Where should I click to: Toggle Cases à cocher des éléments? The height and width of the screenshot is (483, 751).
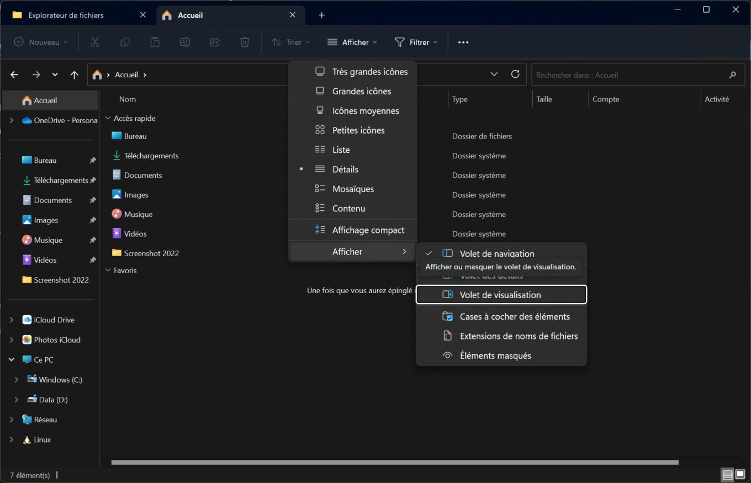point(501,316)
